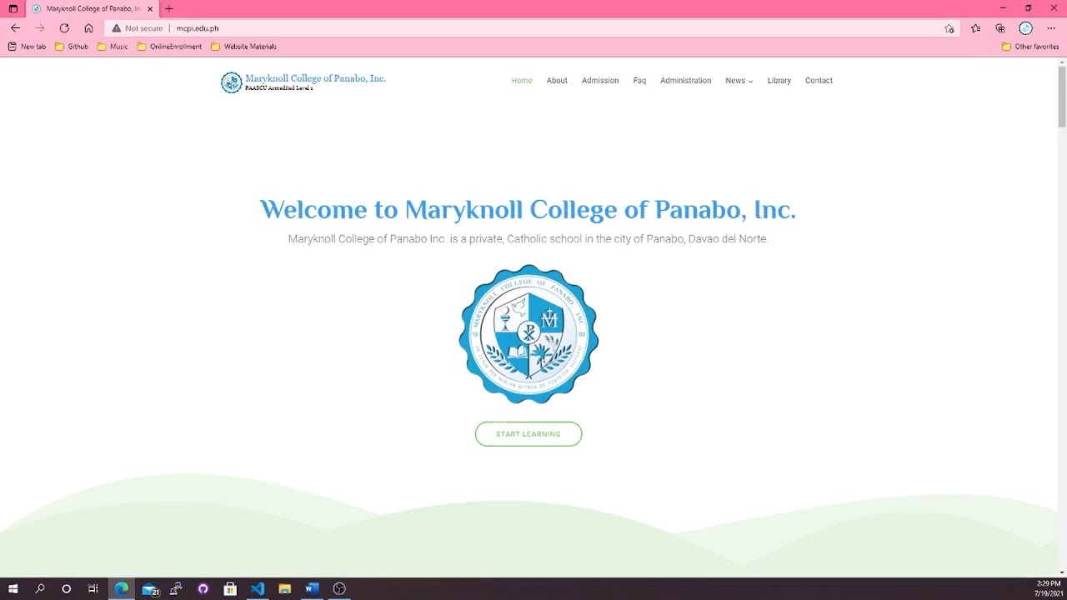This screenshot has width=1067, height=600.
Task: Open the Website Materials bookmarks folder
Action: coord(243,47)
